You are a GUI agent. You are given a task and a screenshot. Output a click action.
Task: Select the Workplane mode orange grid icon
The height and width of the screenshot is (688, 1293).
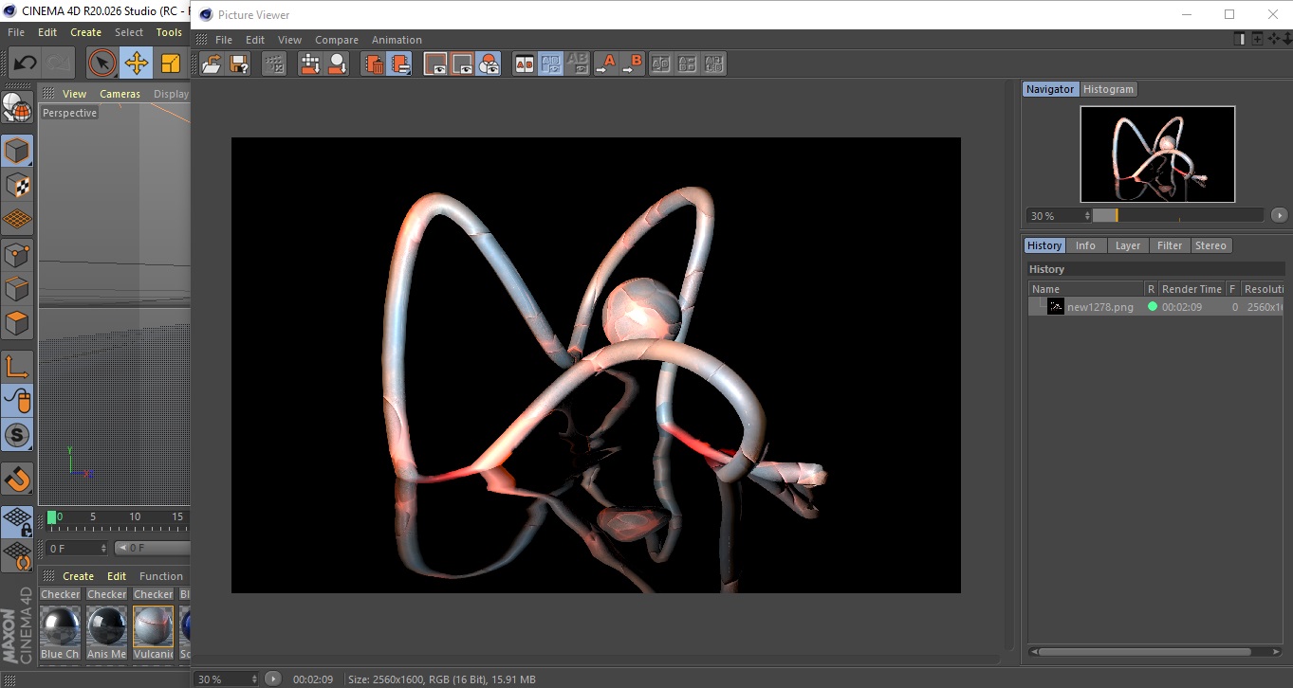point(17,219)
